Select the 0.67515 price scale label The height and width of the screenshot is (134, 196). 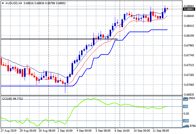(189, 65)
